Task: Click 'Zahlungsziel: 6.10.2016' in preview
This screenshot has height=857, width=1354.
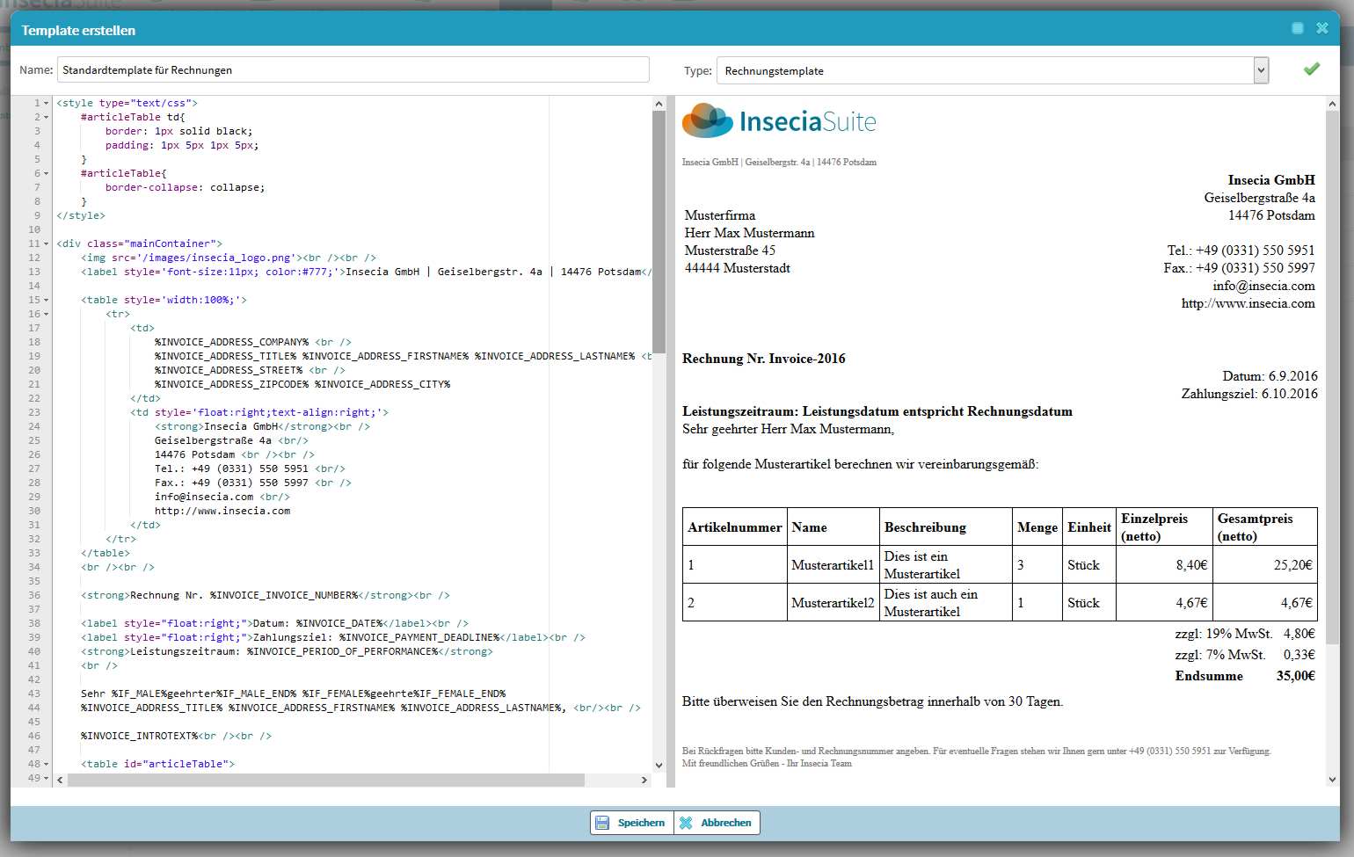Action: (1249, 394)
